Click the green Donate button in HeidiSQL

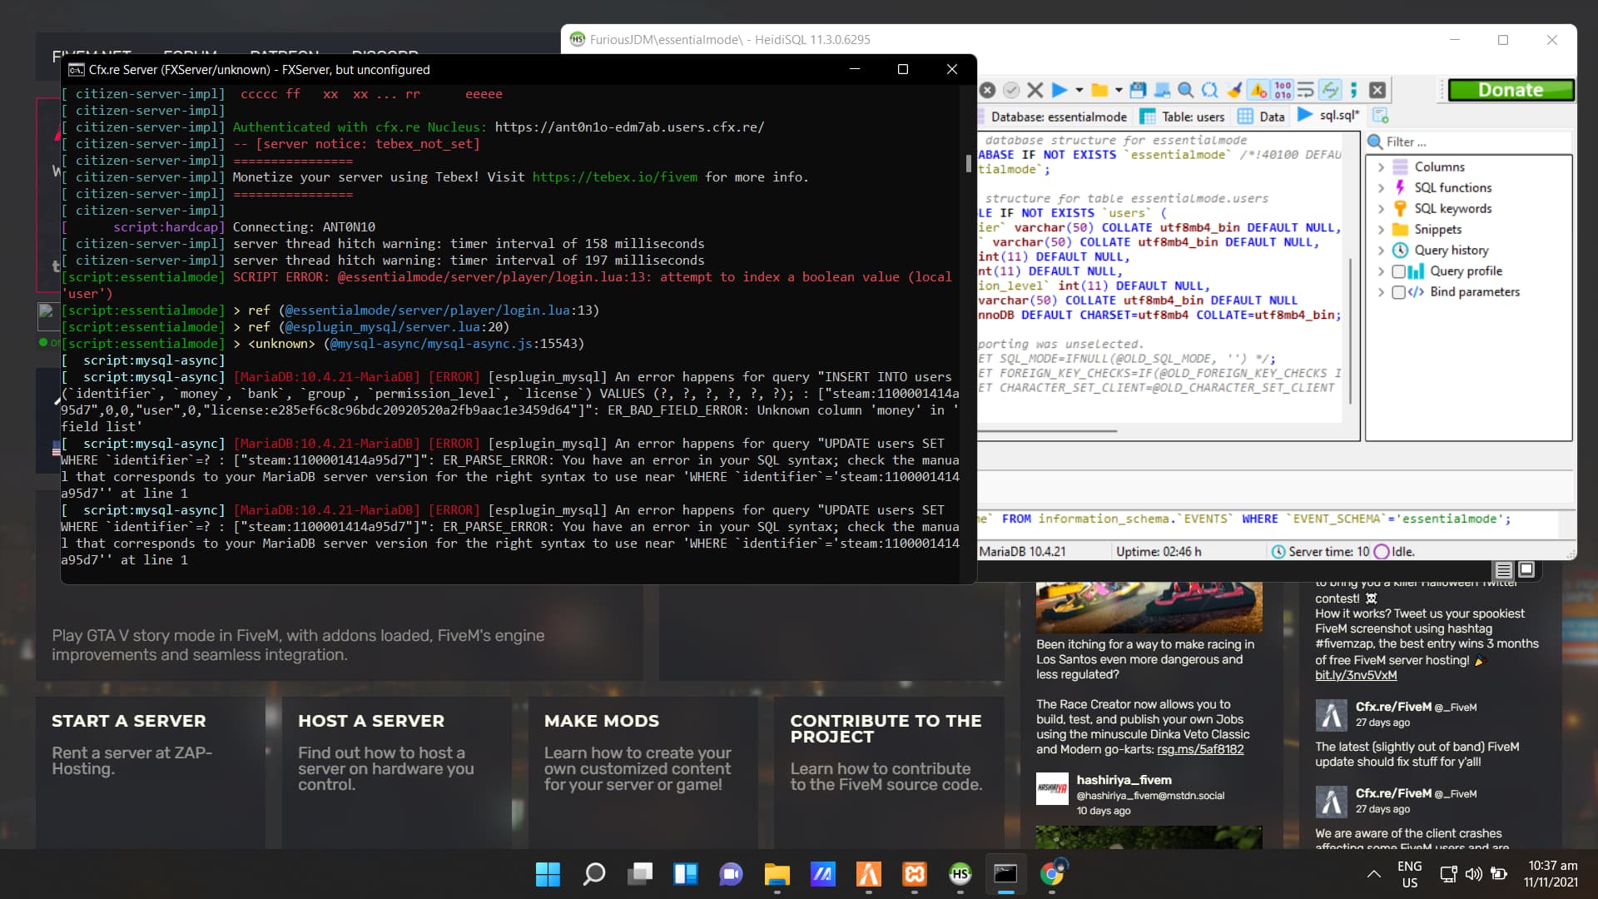pos(1511,90)
